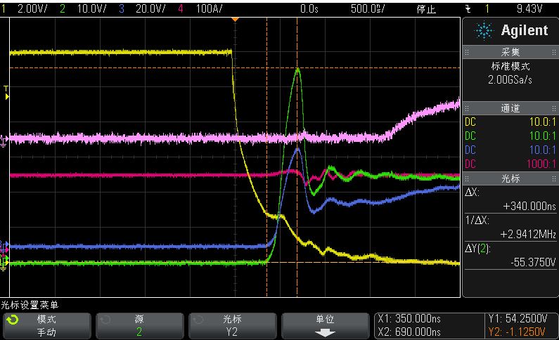Viewport: 559px width, 340px height.
Task: Click the X1: 350.000ns cursor value
Action: pyautogui.click(x=409, y=319)
